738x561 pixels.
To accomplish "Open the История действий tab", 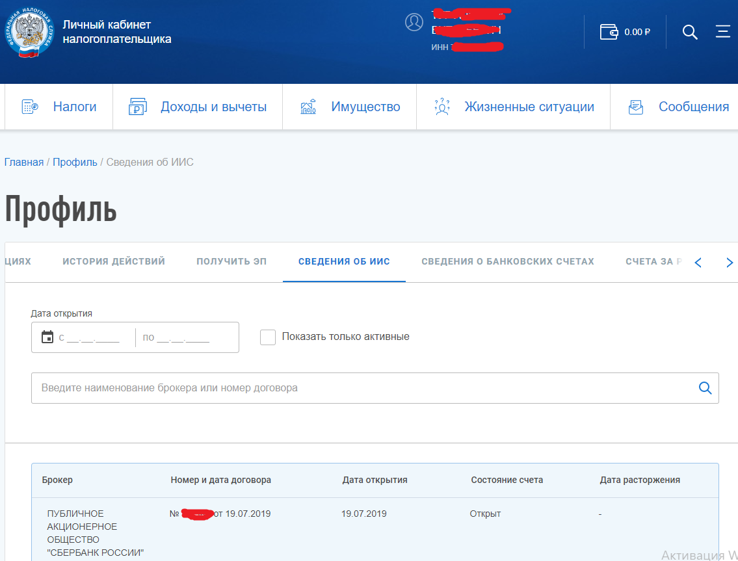I will [113, 261].
